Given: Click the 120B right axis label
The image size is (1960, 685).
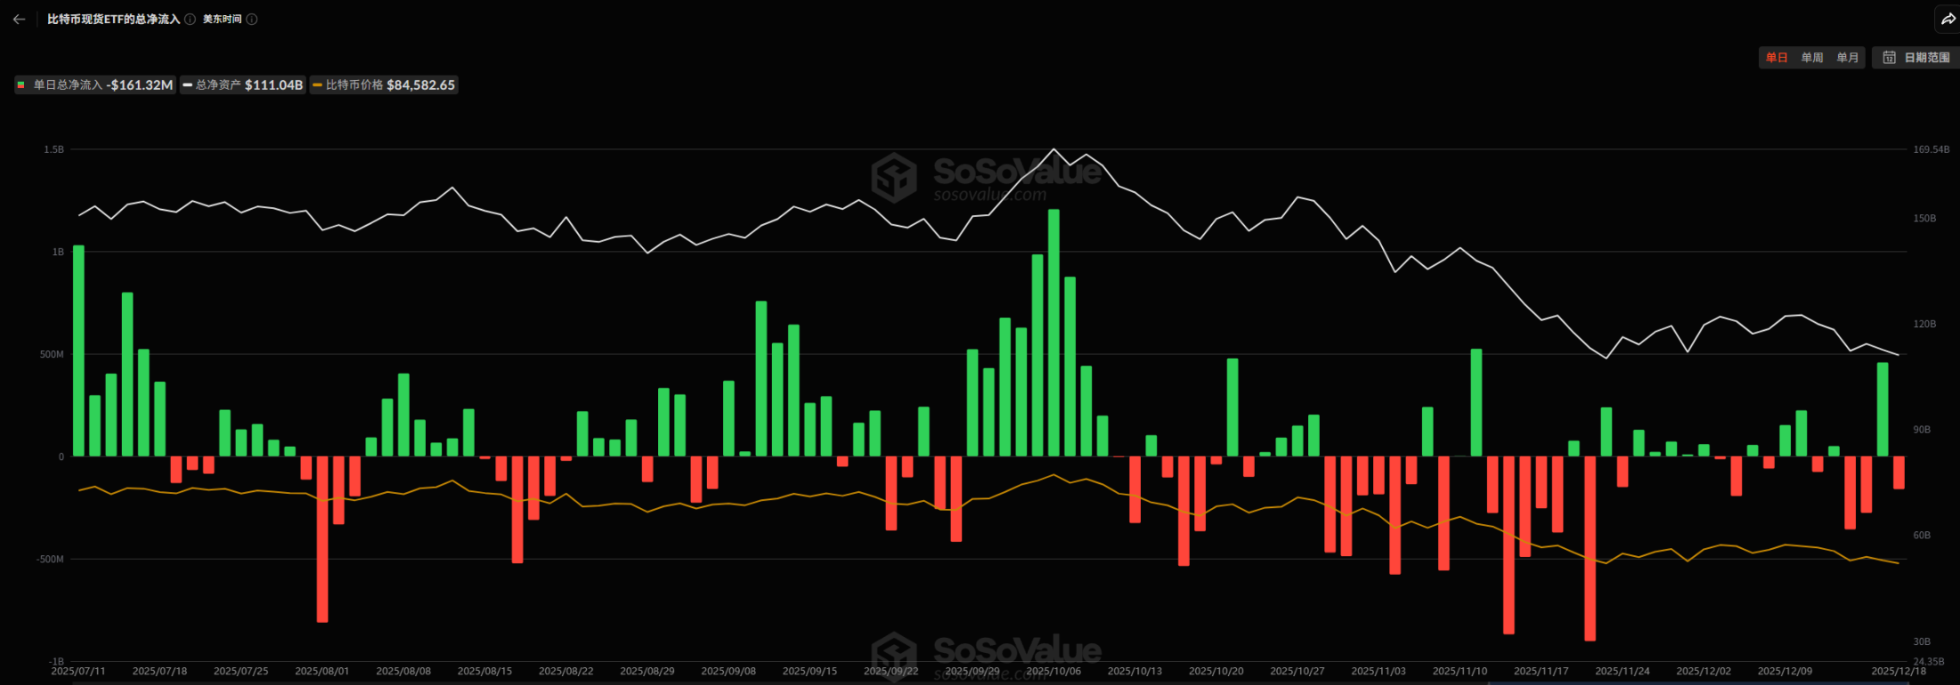Looking at the screenshot, I should click(1924, 324).
